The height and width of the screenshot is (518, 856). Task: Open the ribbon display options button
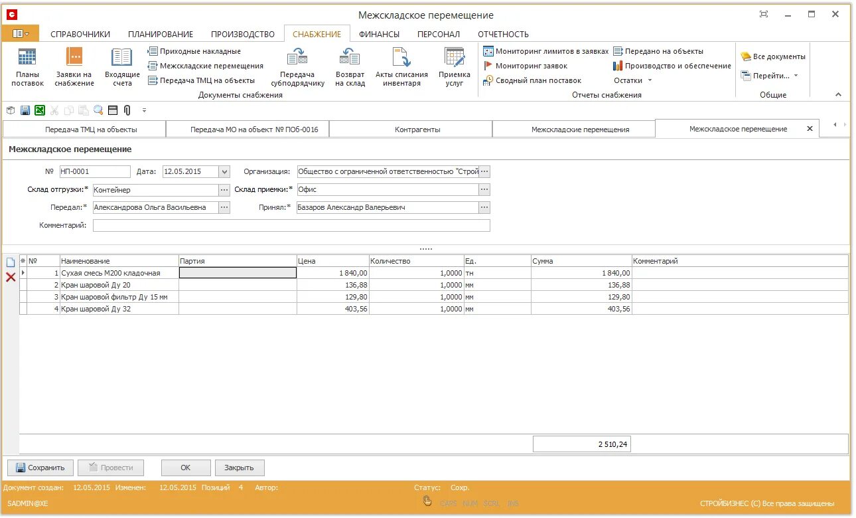tap(764, 15)
